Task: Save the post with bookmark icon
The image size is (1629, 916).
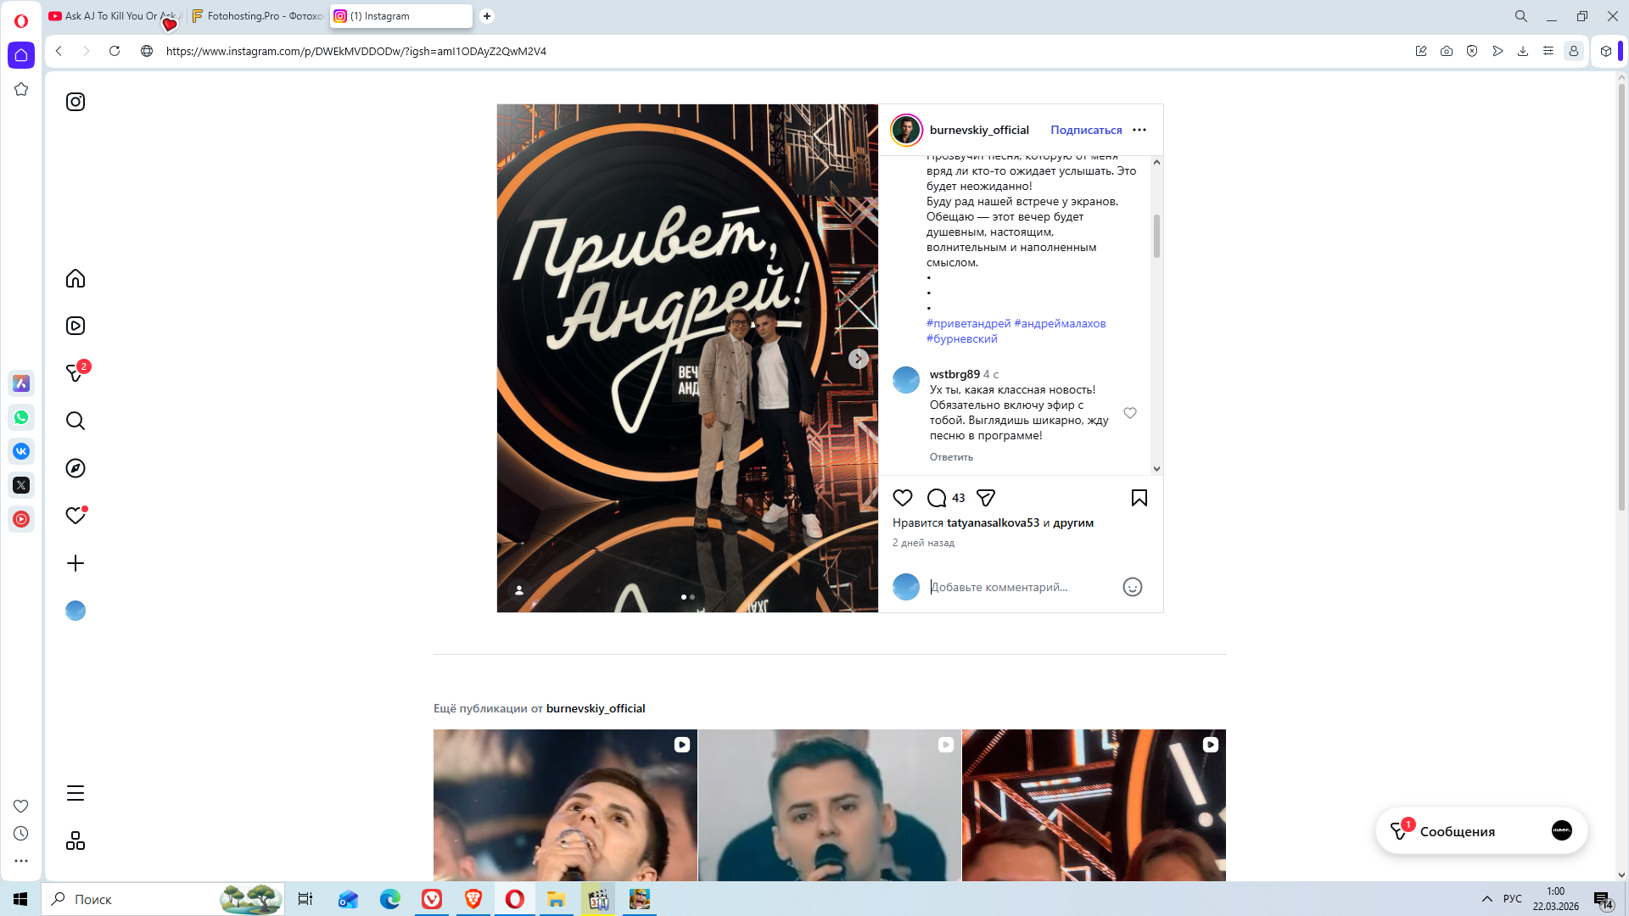Action: (x=1139, y=498)
